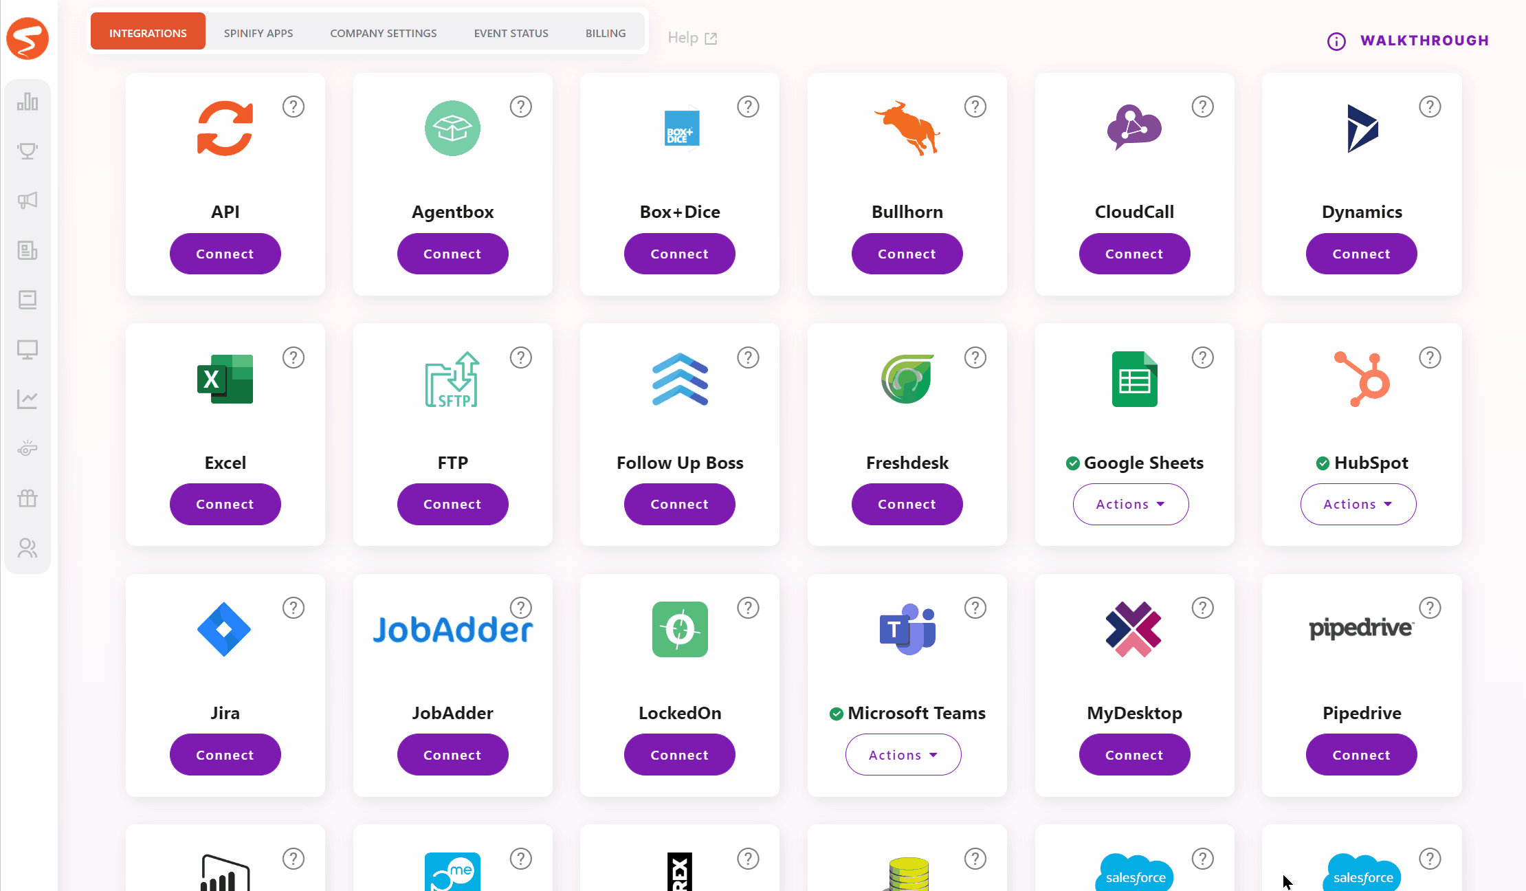Click Connect button for Follow Up Boss
Viewport: 1526px width, 891px height.
coord(678,504)
